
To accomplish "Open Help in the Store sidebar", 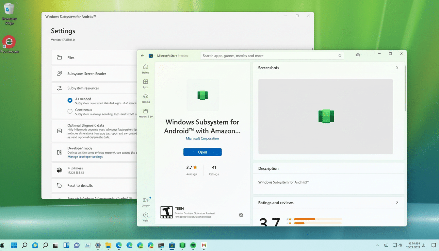I will pyautogui.click(x=145, y=216).
